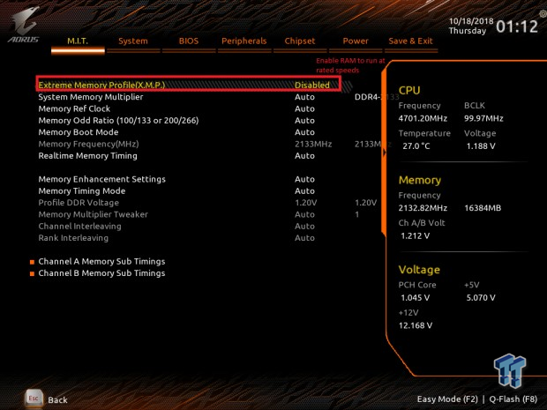Click Rank Interleaving label
The width and height of the screenshot is (547, 410).
(73, 238)
